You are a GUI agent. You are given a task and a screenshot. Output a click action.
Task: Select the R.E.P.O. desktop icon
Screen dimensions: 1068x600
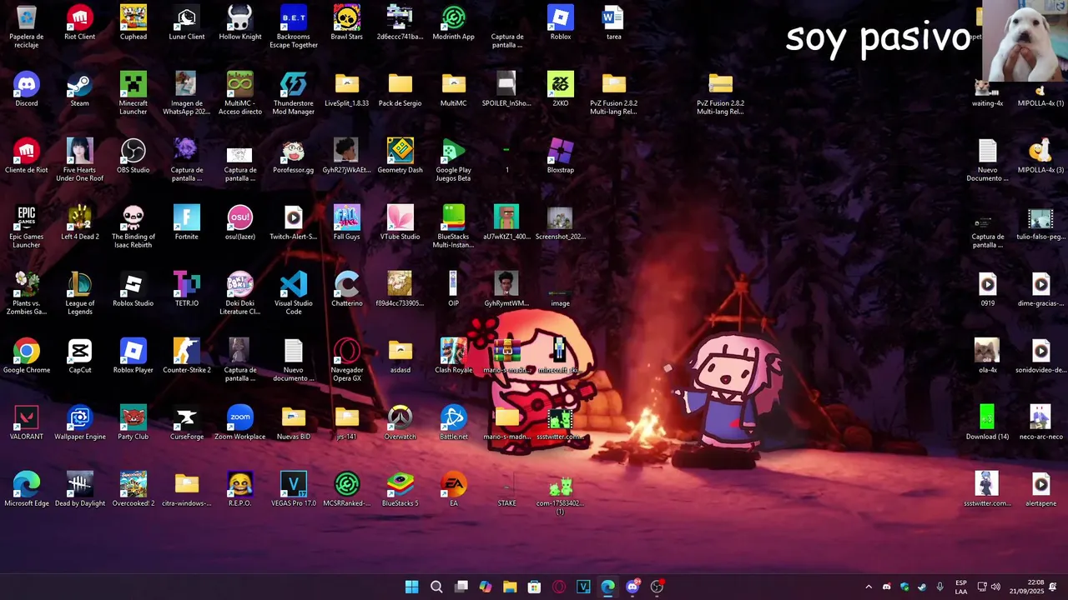click(x=240, y=489)
